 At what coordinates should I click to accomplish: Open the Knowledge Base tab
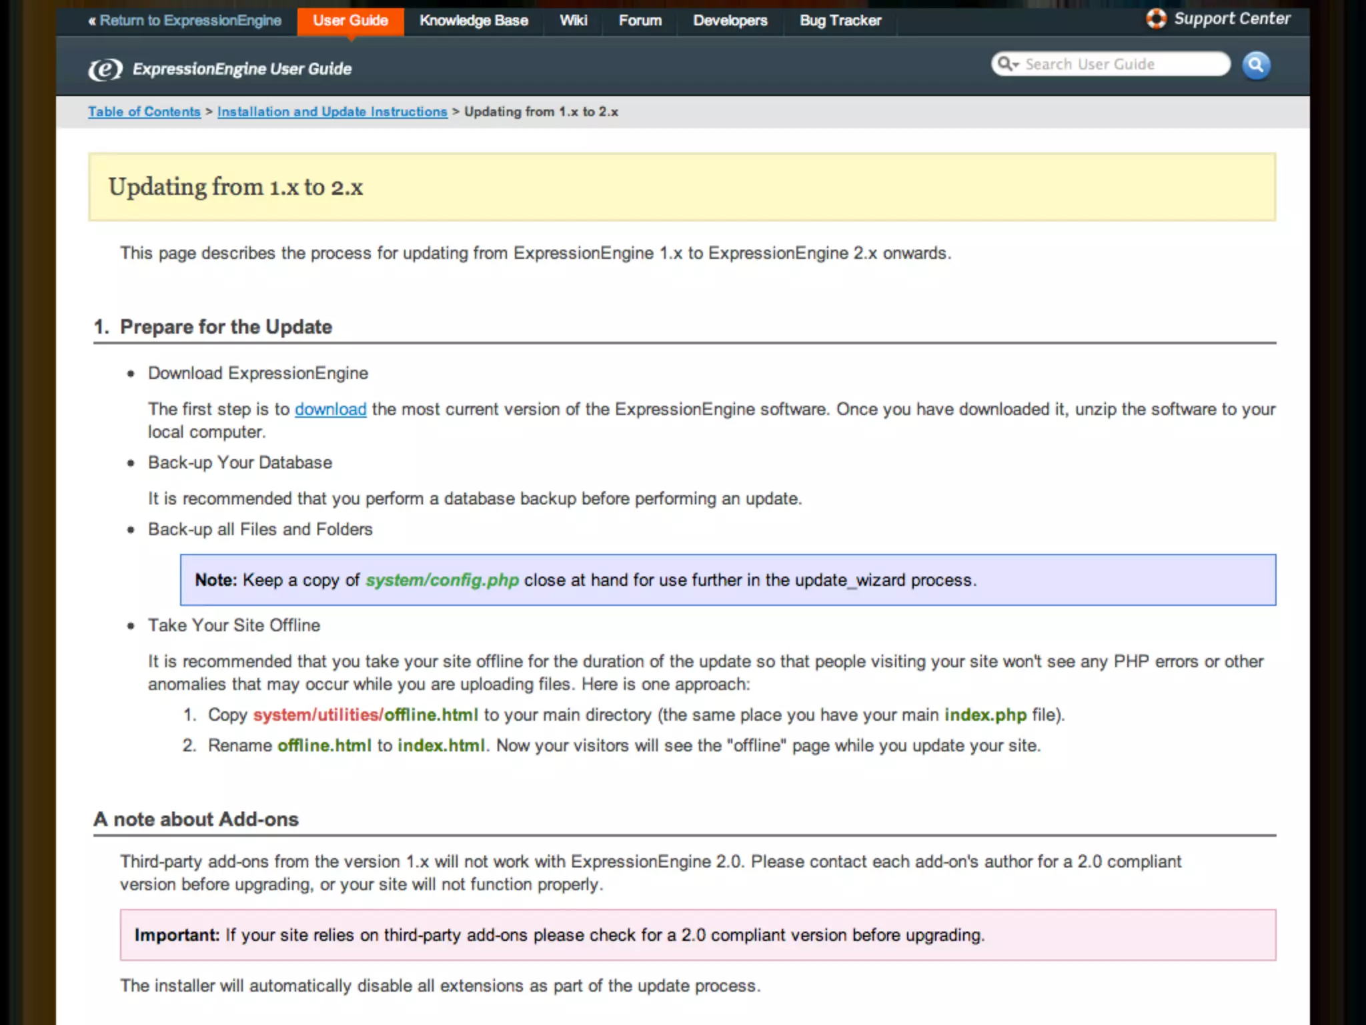pos(474,21)
